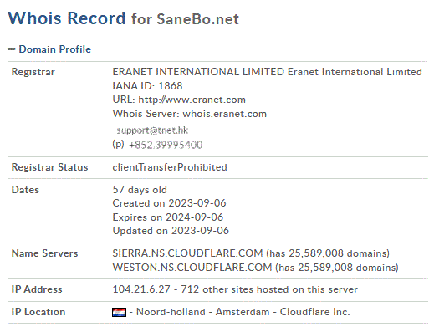Click the Created on 2023-09-06 date

coord(169,203)
